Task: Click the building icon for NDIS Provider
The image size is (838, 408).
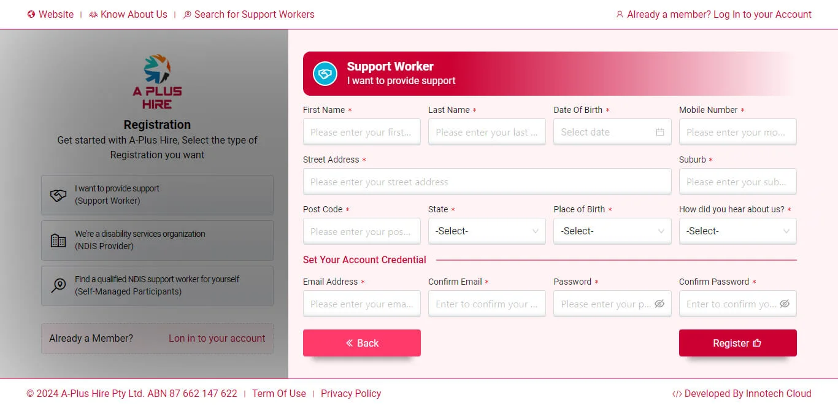Action: coord(58,241)
